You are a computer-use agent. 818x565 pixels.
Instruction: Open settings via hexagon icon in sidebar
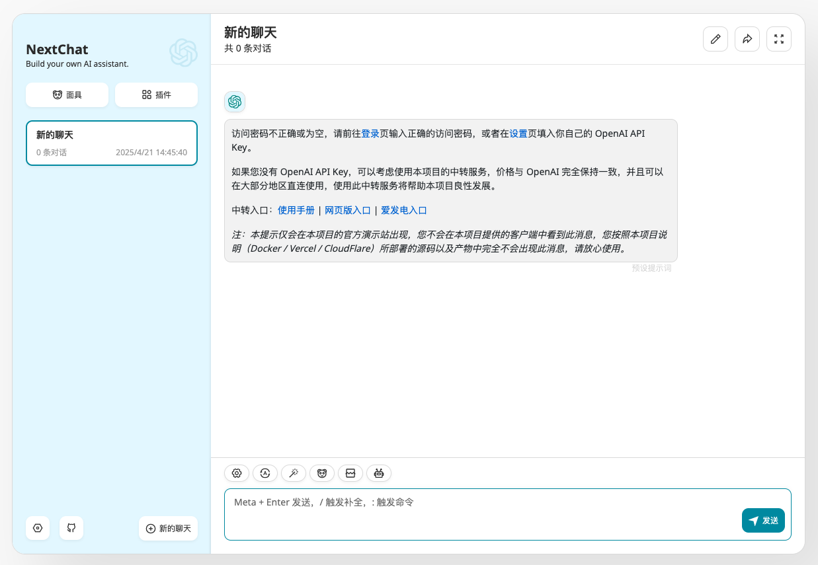pyautogui.click(x=38, y=528)
